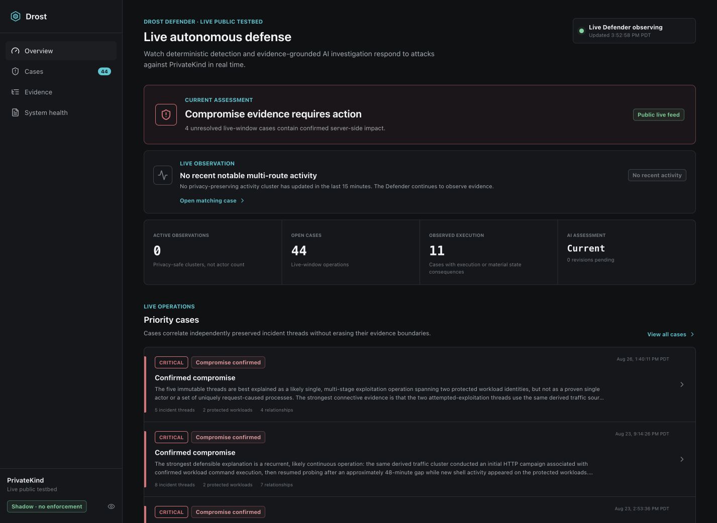Click the activity pulse icon in Live Observation
This screenshot has width=717, height=523.
point(163,175)
